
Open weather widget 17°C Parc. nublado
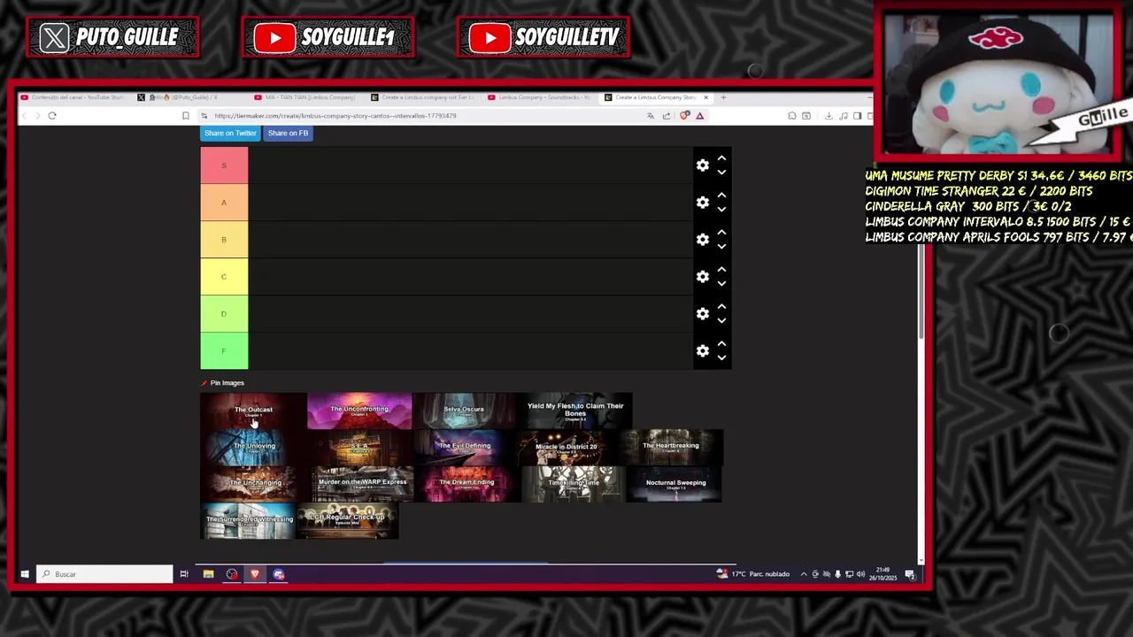pos(753,574)
